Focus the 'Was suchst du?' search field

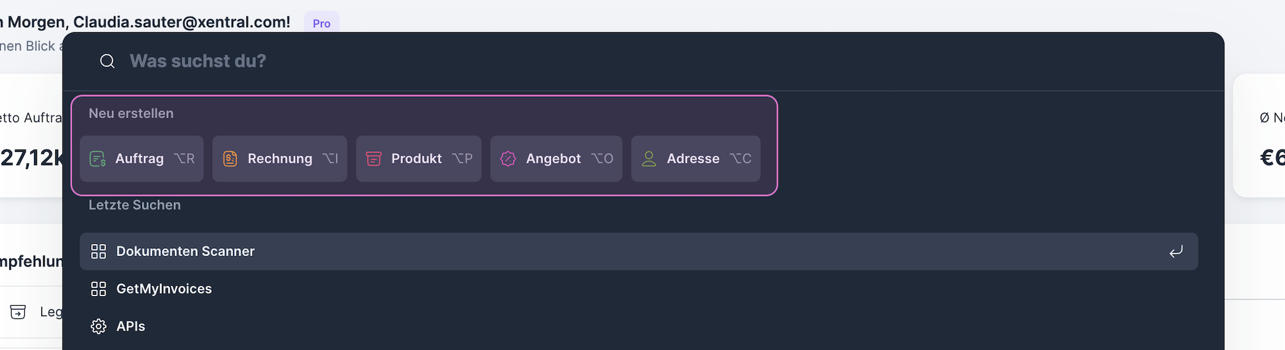coord(425,61)
